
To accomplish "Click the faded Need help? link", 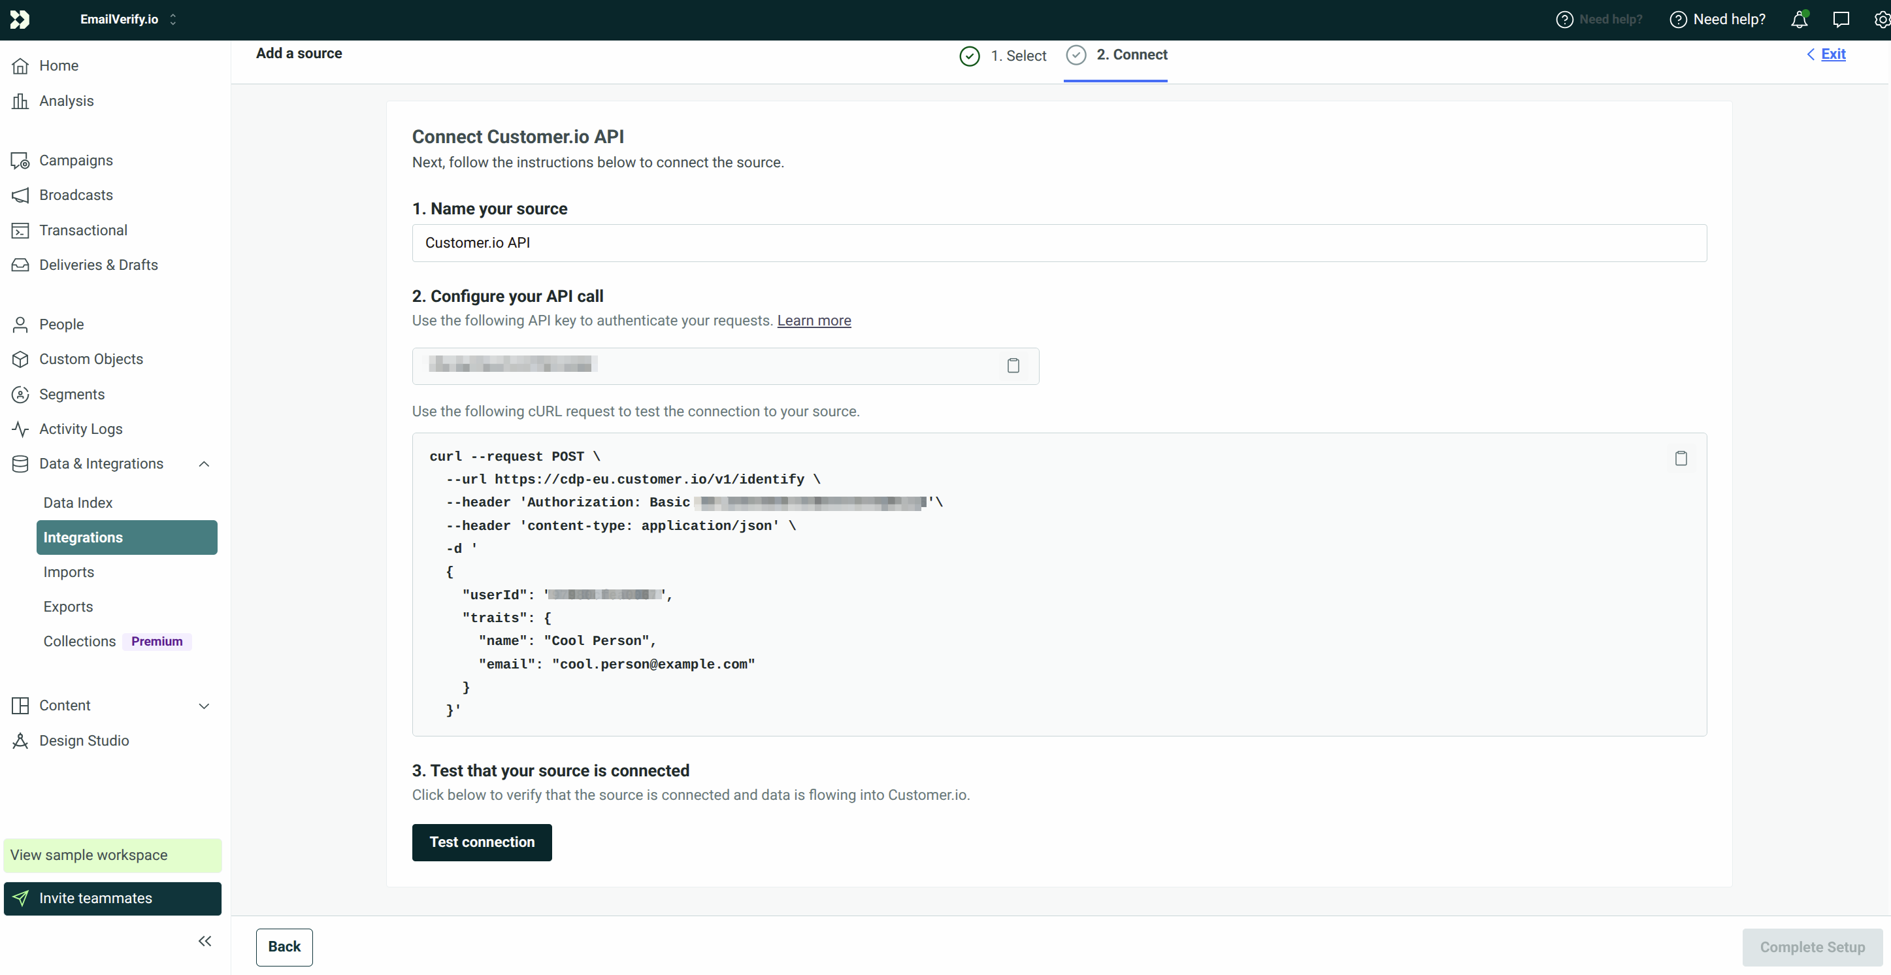I will point(1599,20).
